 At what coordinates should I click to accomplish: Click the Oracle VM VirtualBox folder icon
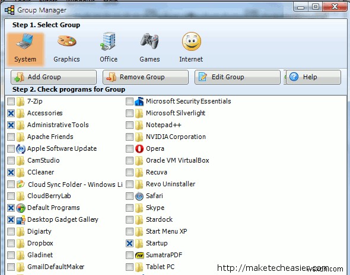tap(139, 161)
